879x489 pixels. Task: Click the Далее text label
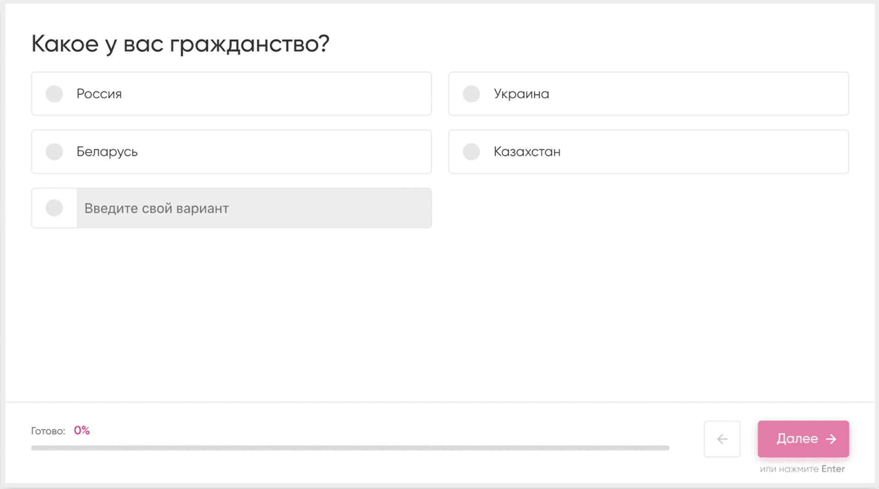click(797, 439)
